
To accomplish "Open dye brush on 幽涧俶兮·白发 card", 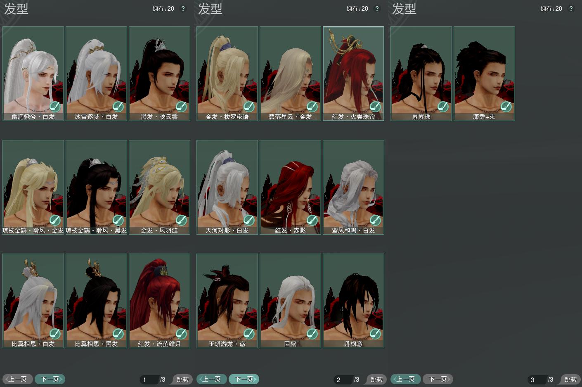I will (55, 107).
